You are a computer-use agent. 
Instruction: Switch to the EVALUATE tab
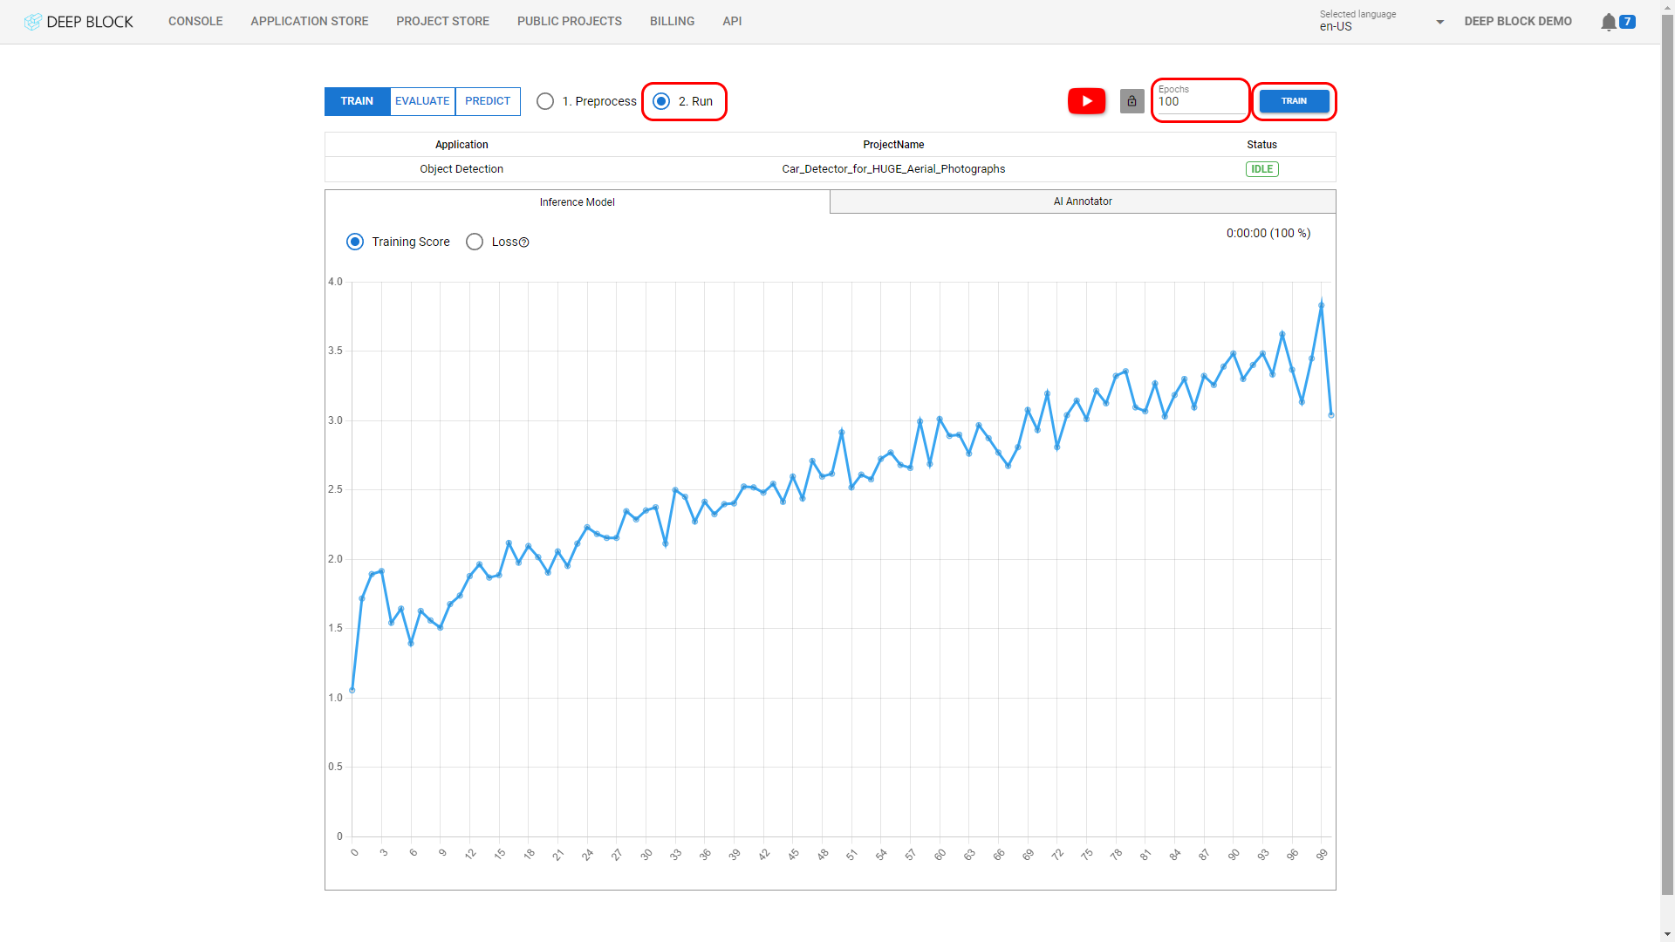pos(422,101)
